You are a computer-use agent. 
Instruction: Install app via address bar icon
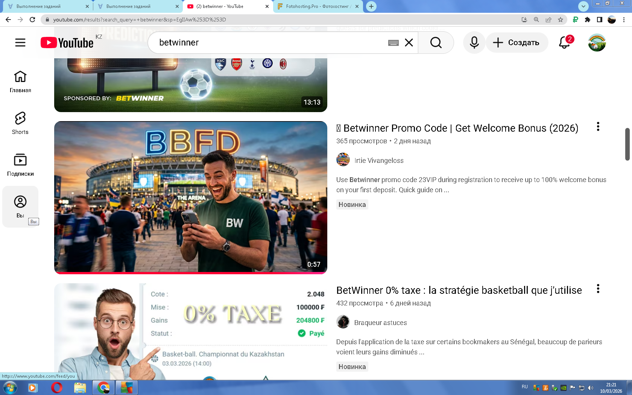point(524,20)
